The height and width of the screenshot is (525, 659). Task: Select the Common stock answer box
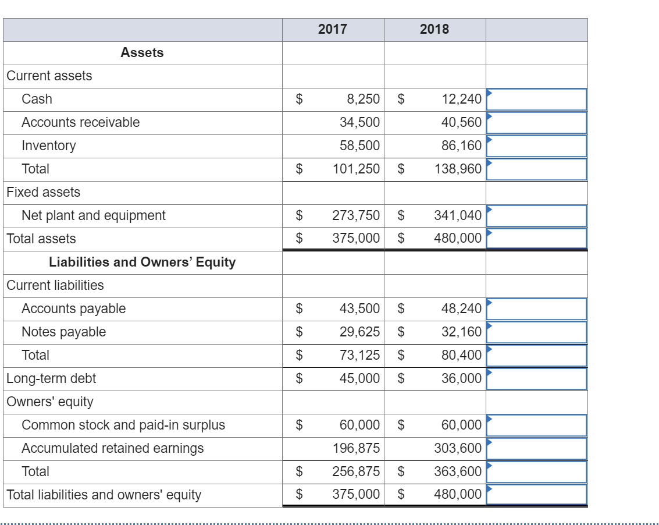point(536,425)
